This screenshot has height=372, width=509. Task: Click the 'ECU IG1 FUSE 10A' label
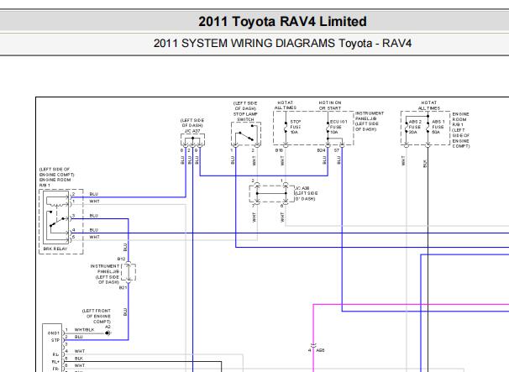pos(338,127)
